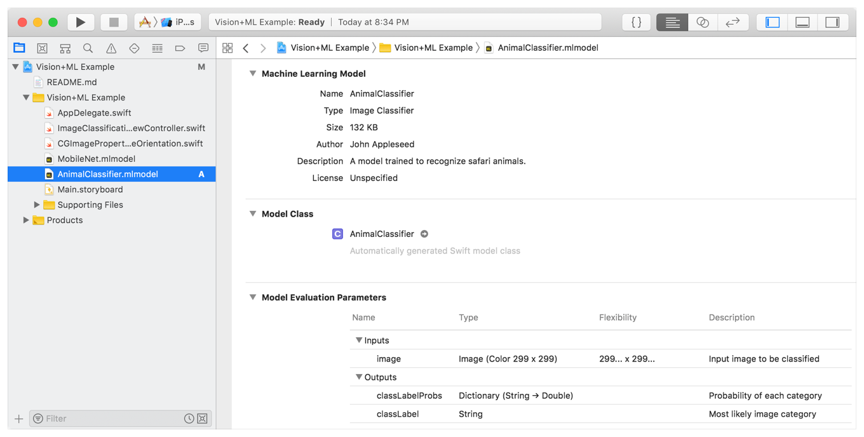Open the Test navigator

(134, 48)
